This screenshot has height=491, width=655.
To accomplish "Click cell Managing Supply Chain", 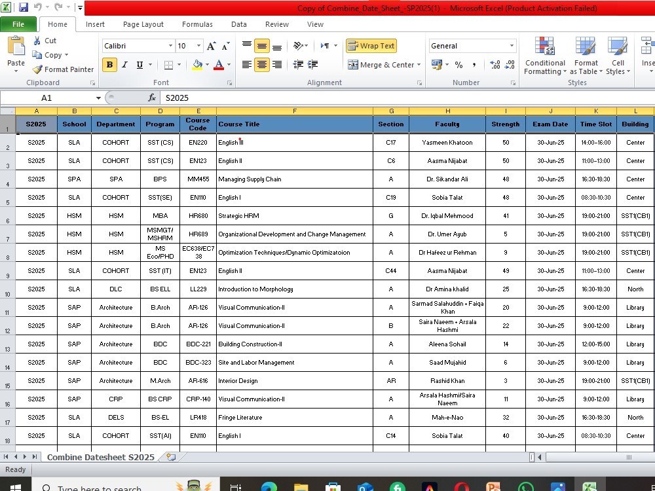I will click(295, 179).
